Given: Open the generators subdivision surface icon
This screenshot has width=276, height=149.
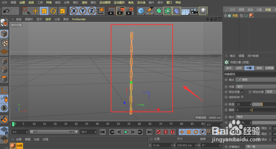Looking at the screenshot, I should pos(159,11).
